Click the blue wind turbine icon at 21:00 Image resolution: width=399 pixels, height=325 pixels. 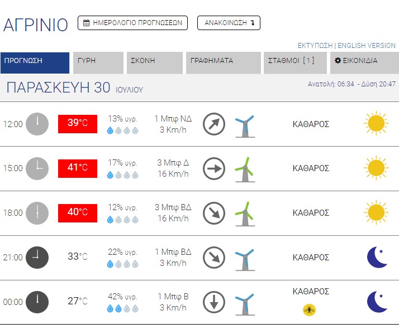[x=245, y=259]
